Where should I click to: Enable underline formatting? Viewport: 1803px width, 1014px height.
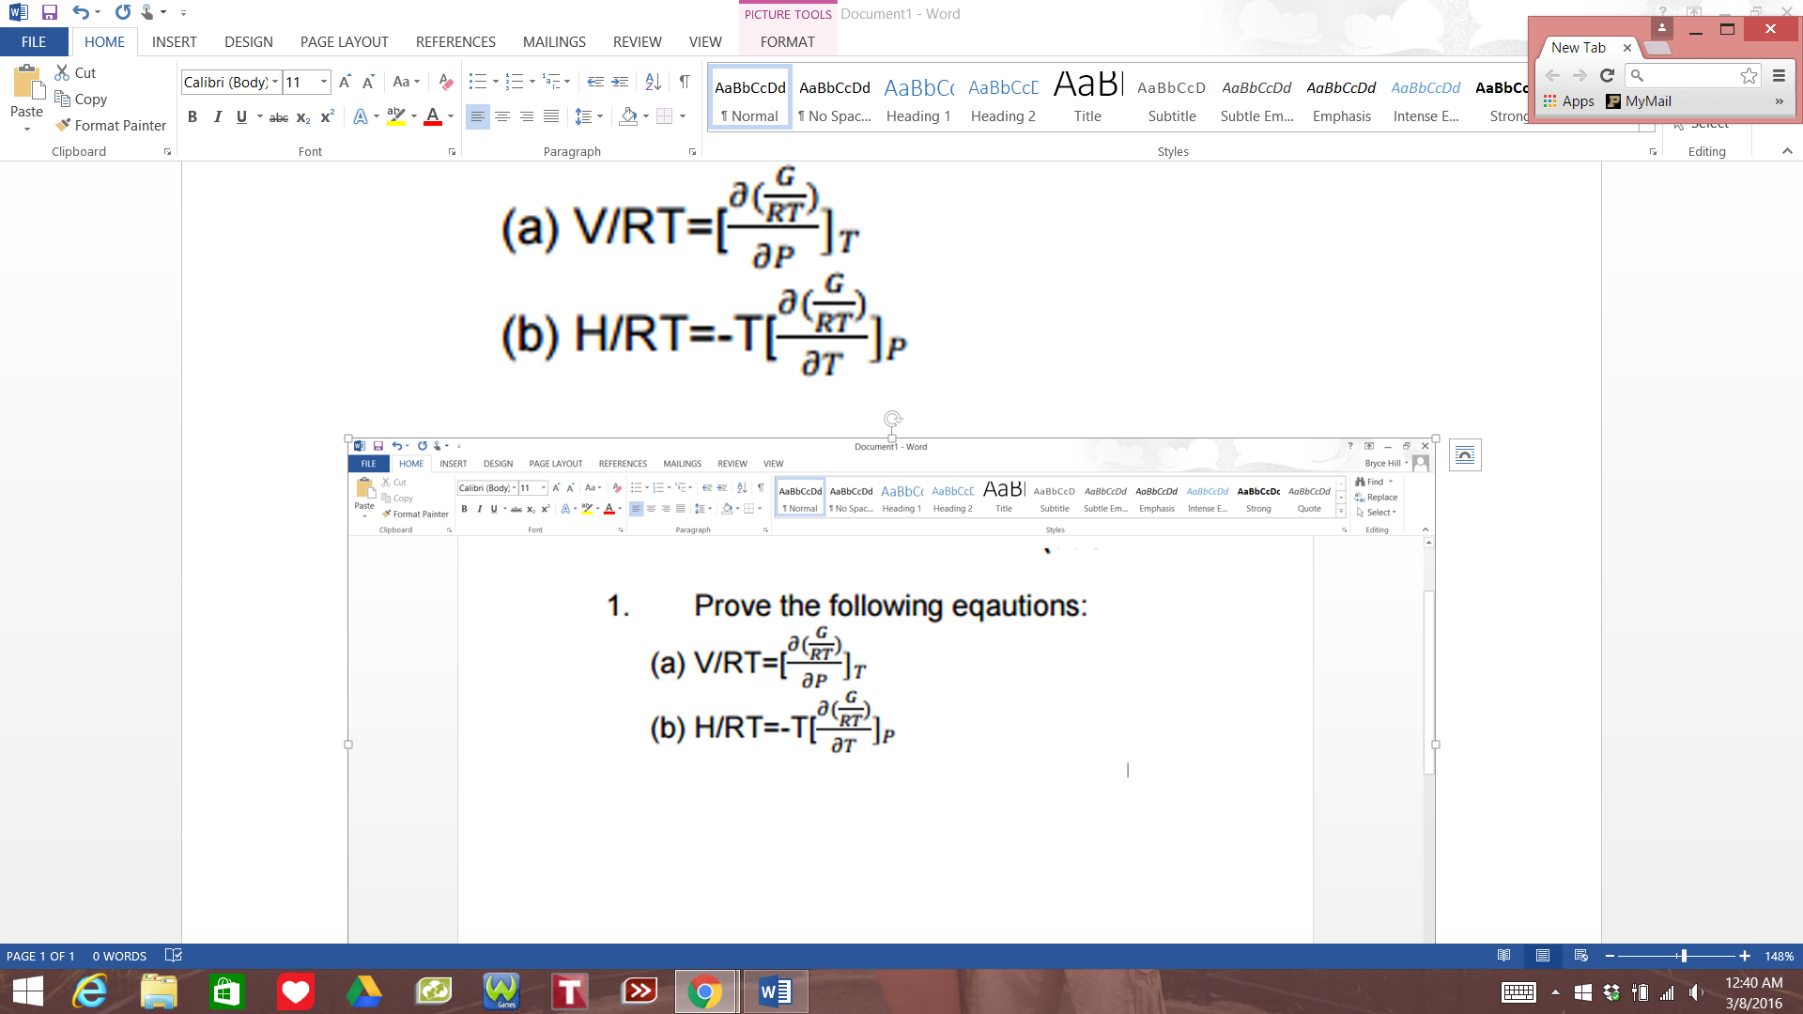[x=241, y=116]
